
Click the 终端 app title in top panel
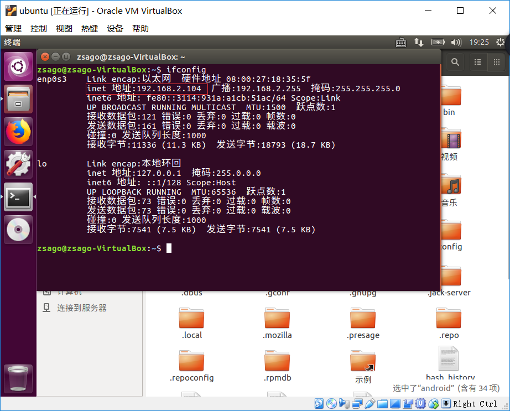pos(12,42)
